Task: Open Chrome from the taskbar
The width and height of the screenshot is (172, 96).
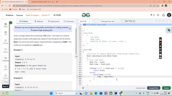Action: [121, 93]
